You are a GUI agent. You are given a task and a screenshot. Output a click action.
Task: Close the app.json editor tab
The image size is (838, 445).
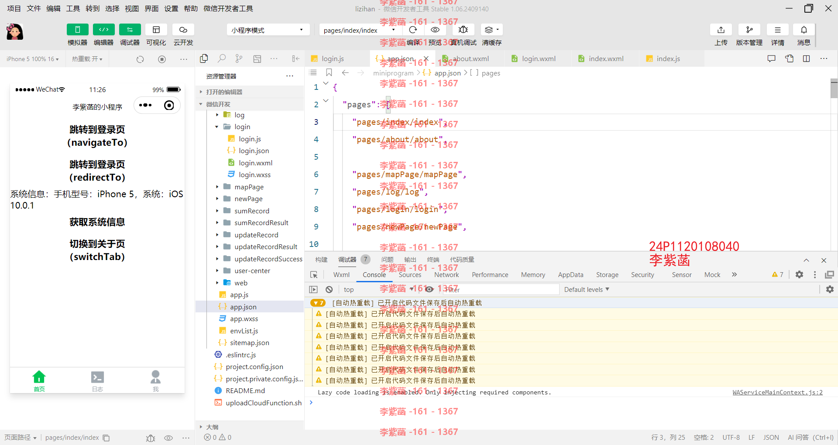click(426, 59)
